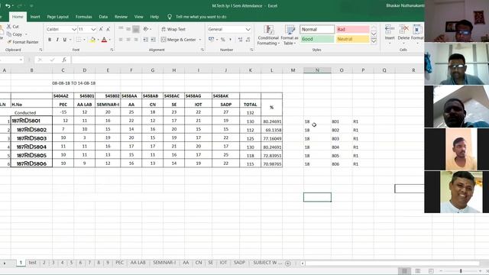489x275 pixels.
Task: Apply the Bad cell style
Action: click(352, 29)
